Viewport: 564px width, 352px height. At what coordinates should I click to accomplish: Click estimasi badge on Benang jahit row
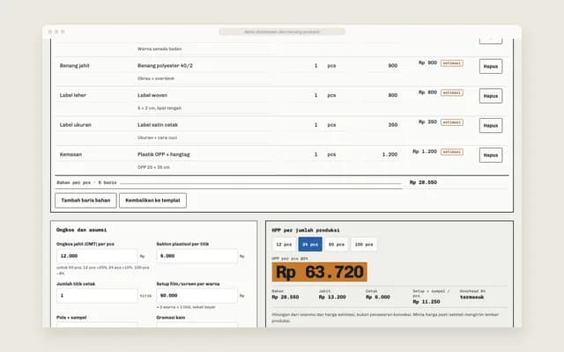[x=452, y=63]
